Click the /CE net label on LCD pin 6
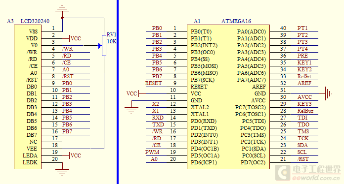The image size is (344, 184). [x=66, y=62]
